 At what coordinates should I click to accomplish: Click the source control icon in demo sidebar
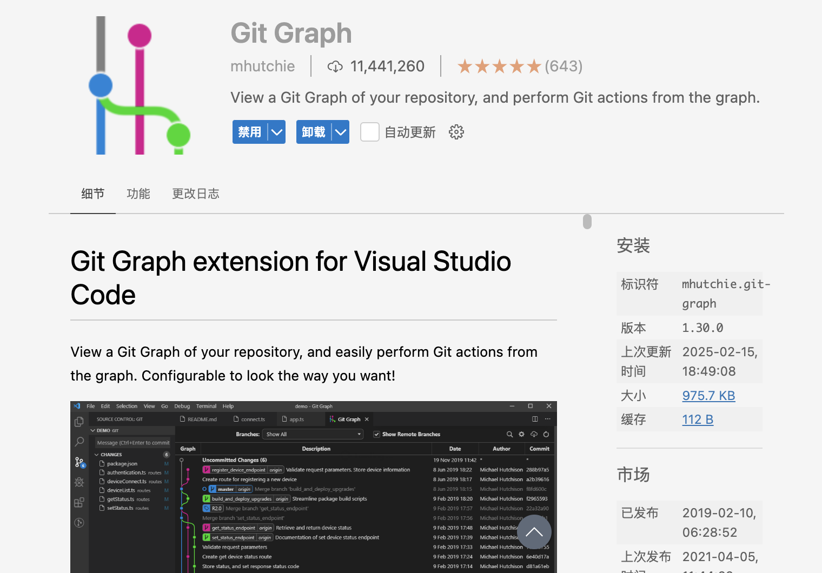[79, 462]
